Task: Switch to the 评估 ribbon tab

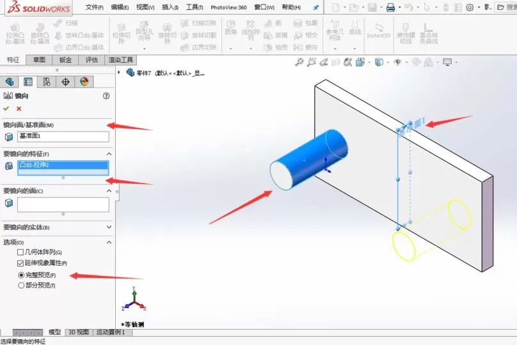Action: [x=91, y=60]
